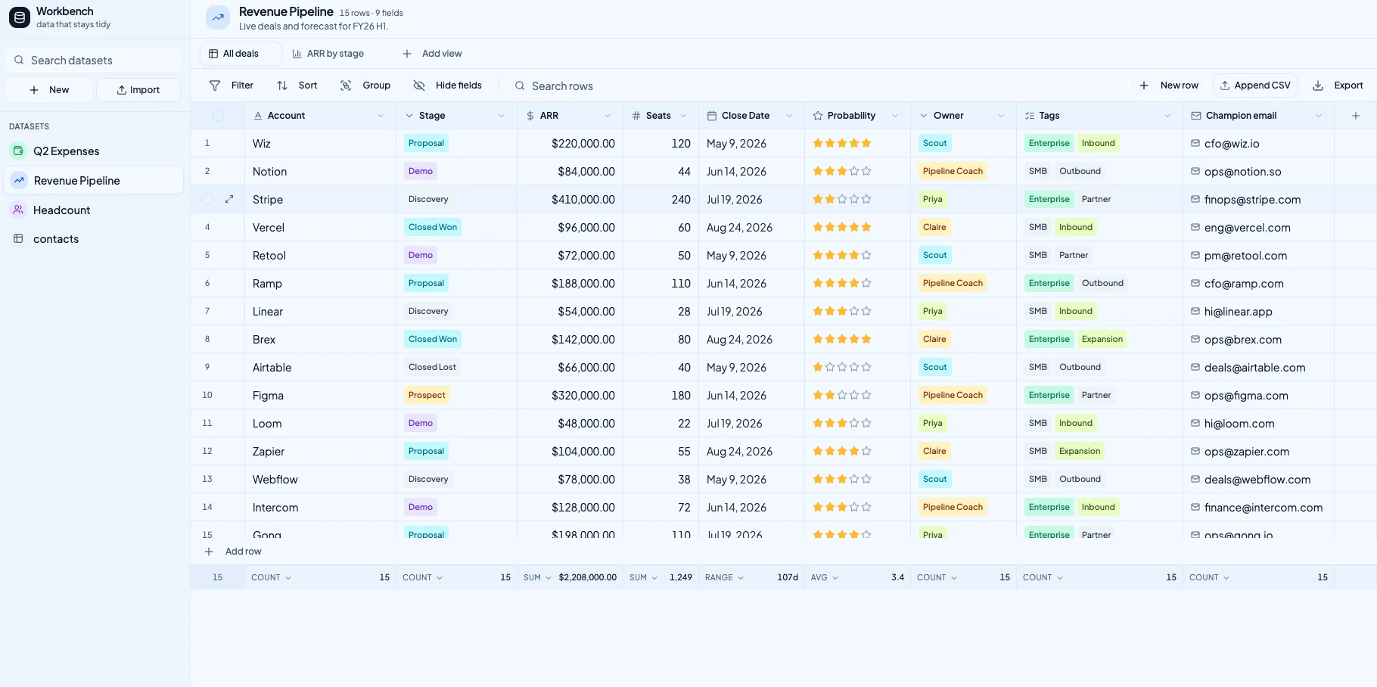Open Owner column menu chevron

pos(1001,116)
